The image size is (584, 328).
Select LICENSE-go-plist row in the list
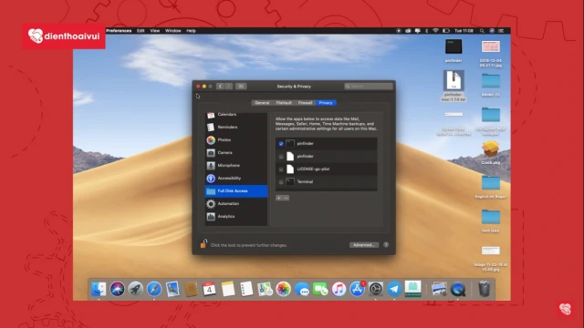(327, 169)
